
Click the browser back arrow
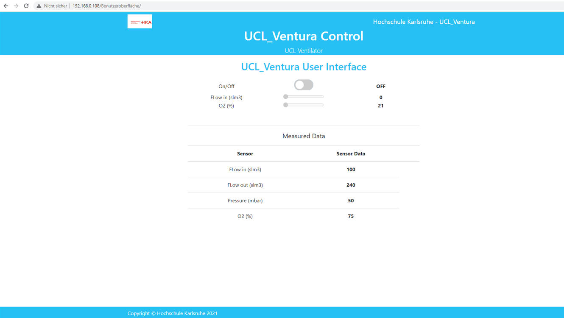[6, 6]
